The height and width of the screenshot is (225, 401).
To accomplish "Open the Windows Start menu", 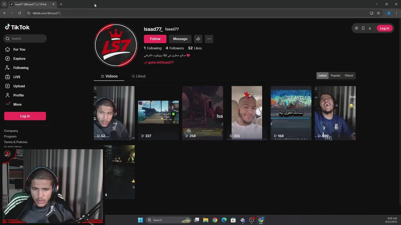I will [x=140, y=220].
